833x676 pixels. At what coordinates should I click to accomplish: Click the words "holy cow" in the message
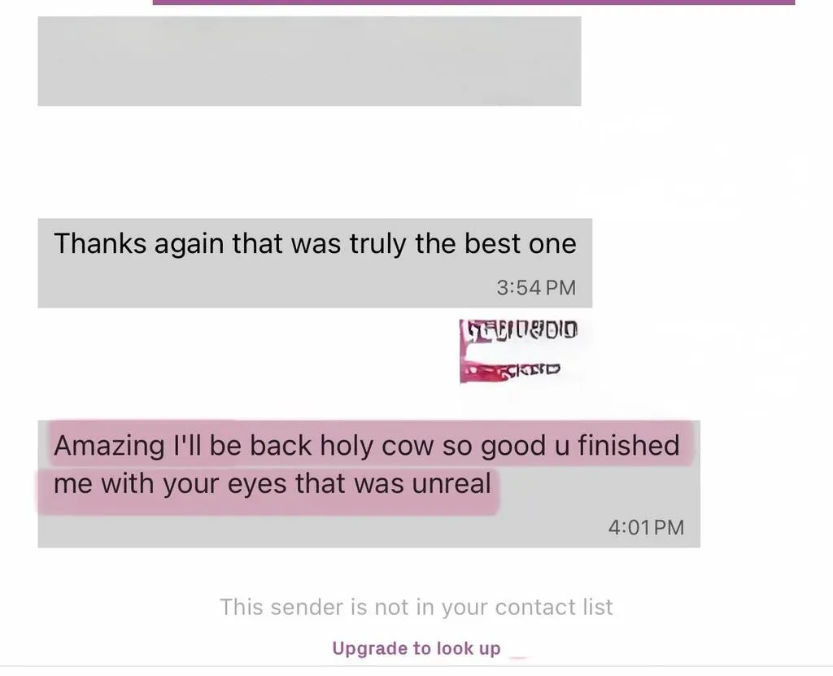pos(377,445)
